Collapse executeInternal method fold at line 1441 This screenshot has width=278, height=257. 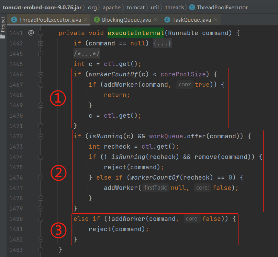[x=41, y=33]
